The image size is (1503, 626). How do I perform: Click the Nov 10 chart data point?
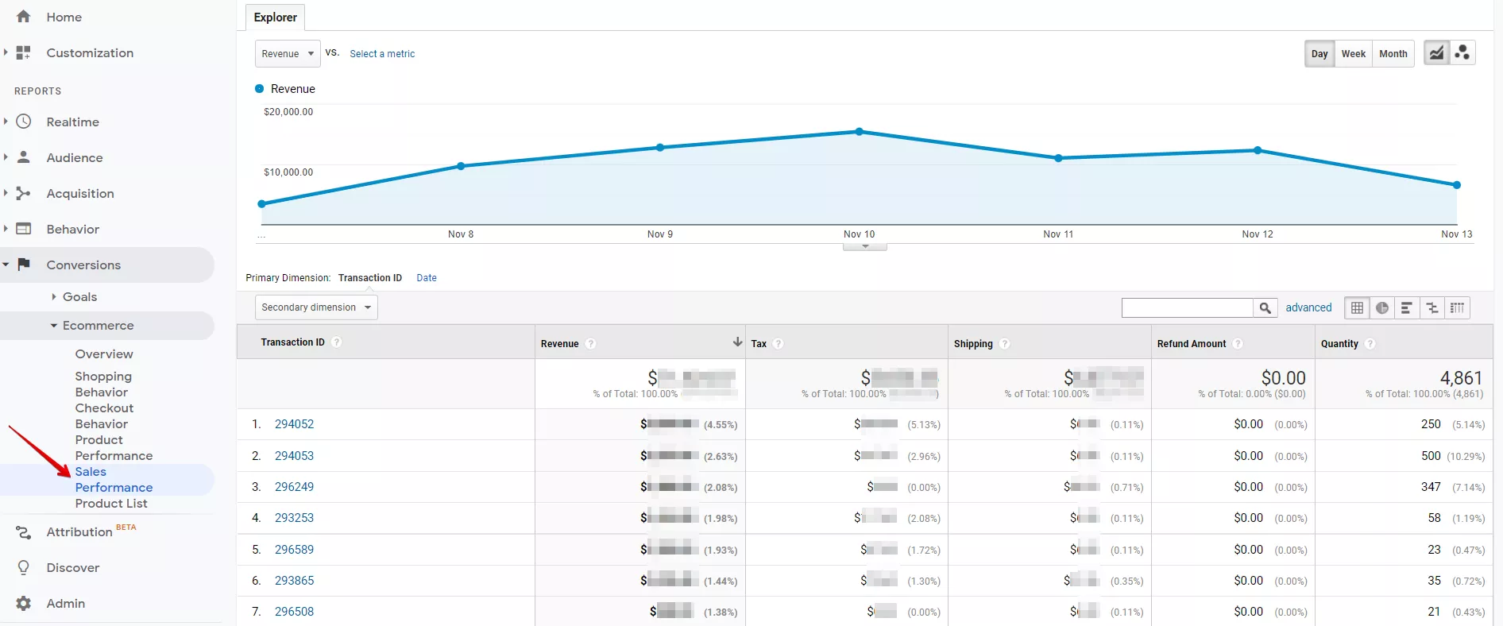tap(859, 132)
